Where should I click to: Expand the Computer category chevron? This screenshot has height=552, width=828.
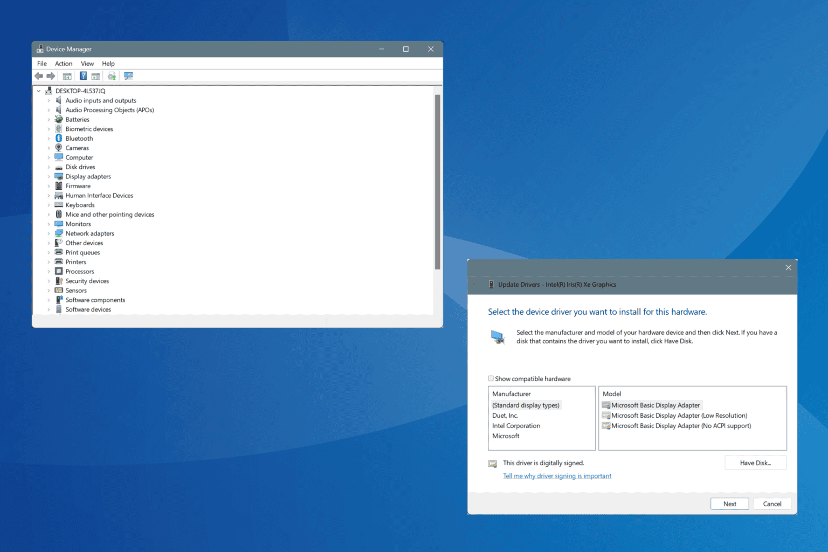pos(49,157)
